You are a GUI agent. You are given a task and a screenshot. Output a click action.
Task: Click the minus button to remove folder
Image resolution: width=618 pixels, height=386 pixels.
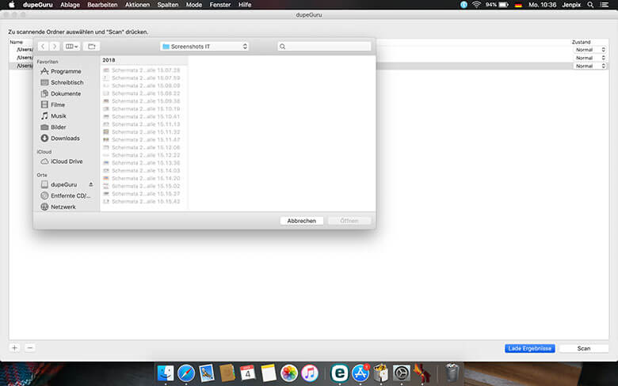29,347
